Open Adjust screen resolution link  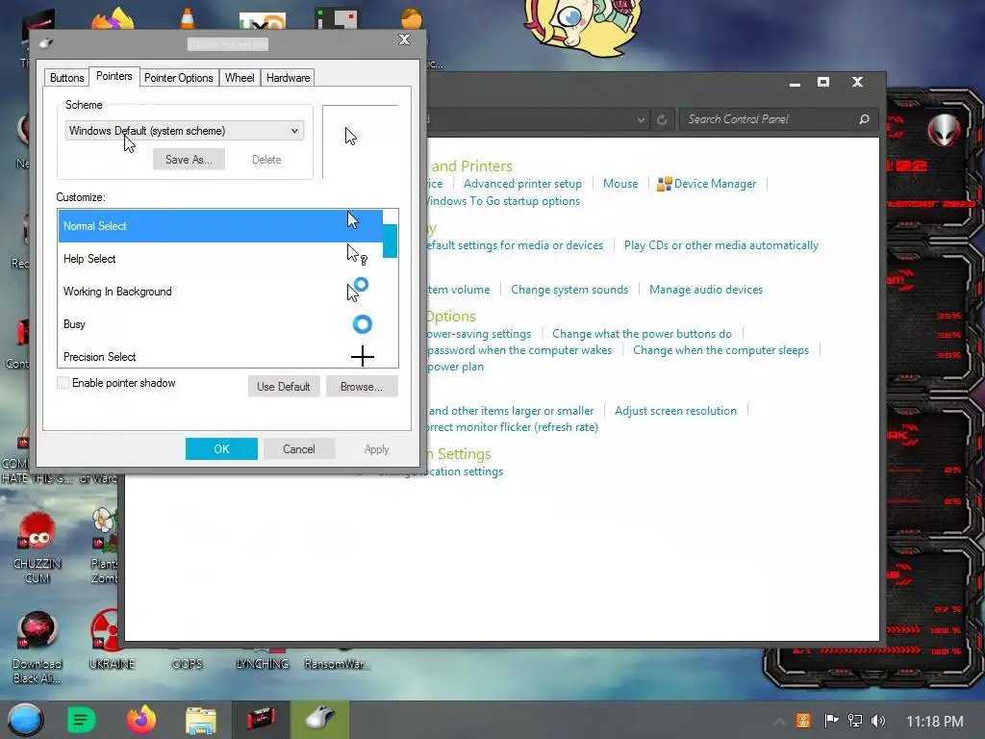click(675, 410)
